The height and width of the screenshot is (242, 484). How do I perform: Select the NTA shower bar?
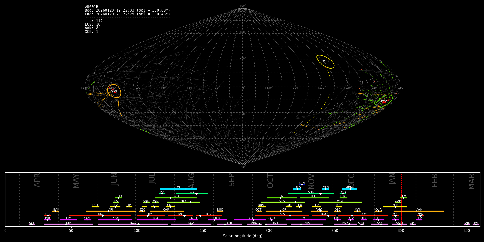307,224
